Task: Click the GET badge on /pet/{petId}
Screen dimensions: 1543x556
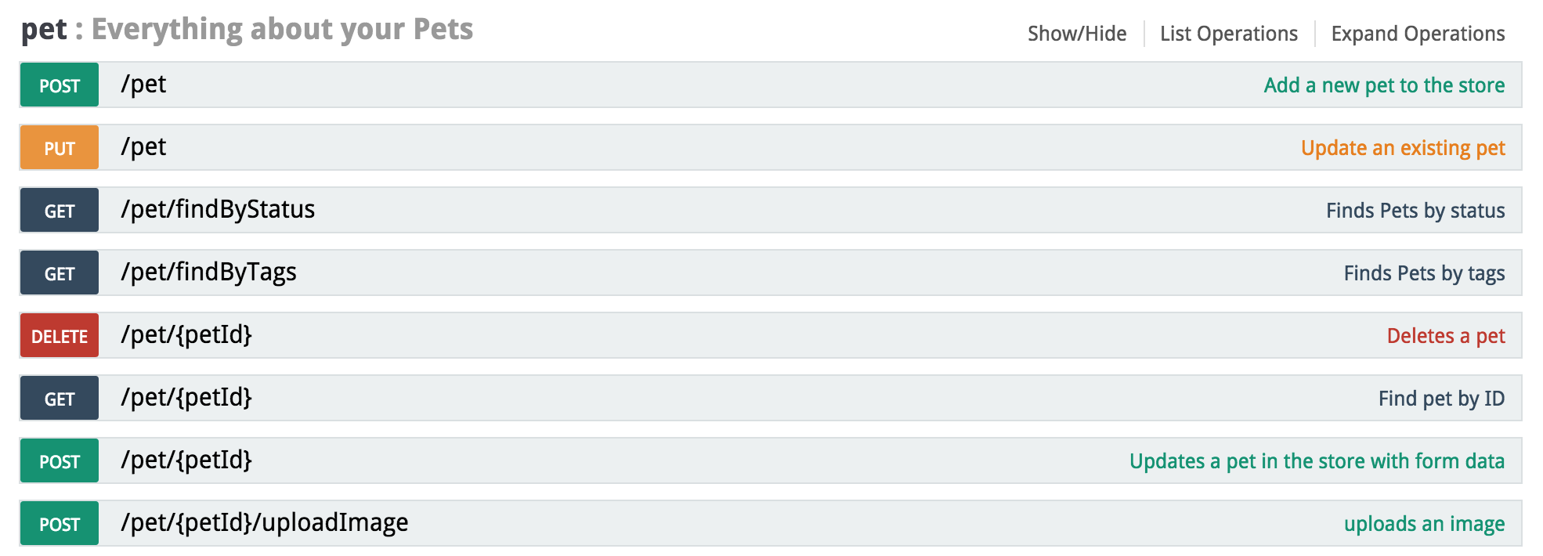Action: click(58, 398)
